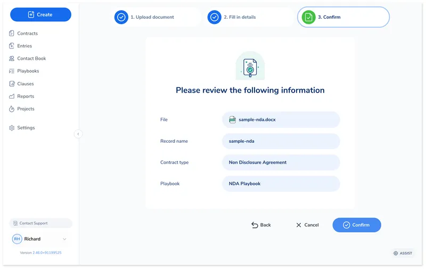426x269 pixels.
Task: Click the blue Create button
Action: (41, 15)
